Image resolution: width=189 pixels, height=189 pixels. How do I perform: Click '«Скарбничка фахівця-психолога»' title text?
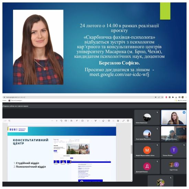tap(119, 37)
